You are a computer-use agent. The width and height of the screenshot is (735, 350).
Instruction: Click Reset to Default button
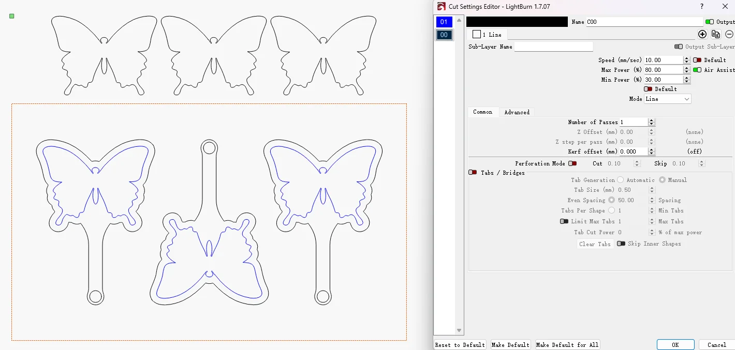(x=460, y=345)
